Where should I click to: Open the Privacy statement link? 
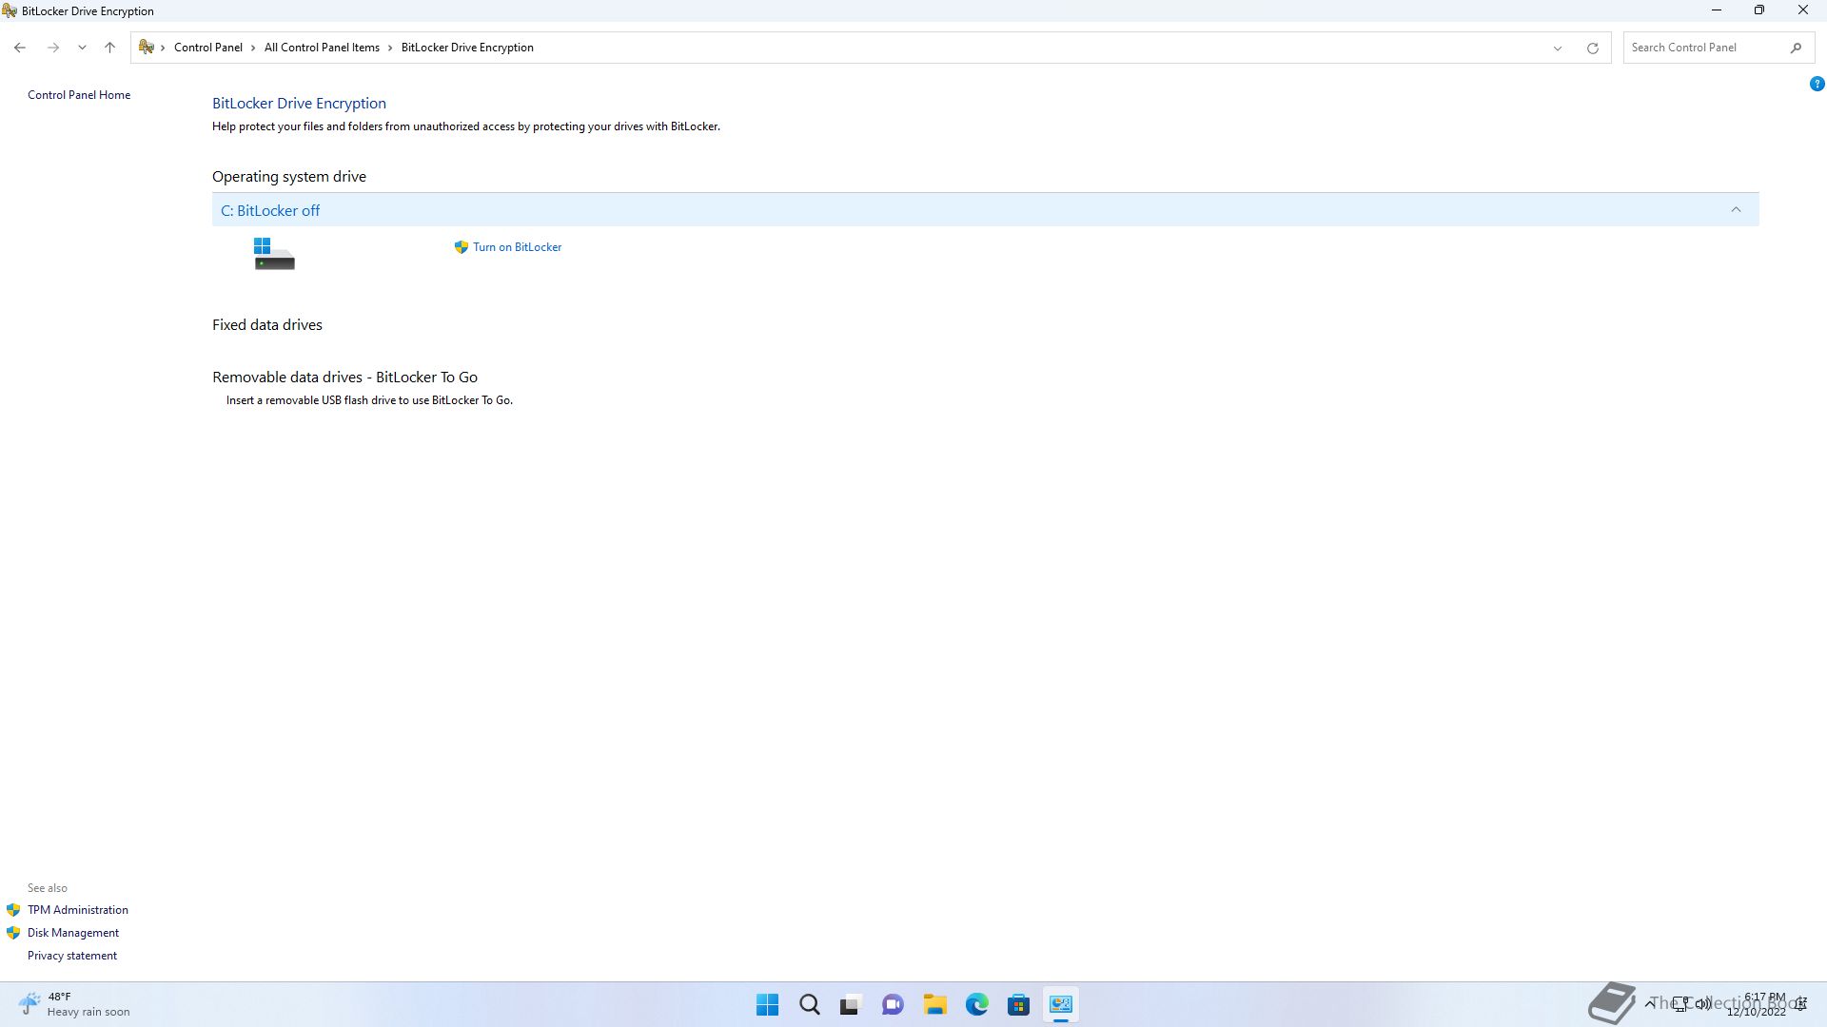point(72,956)
